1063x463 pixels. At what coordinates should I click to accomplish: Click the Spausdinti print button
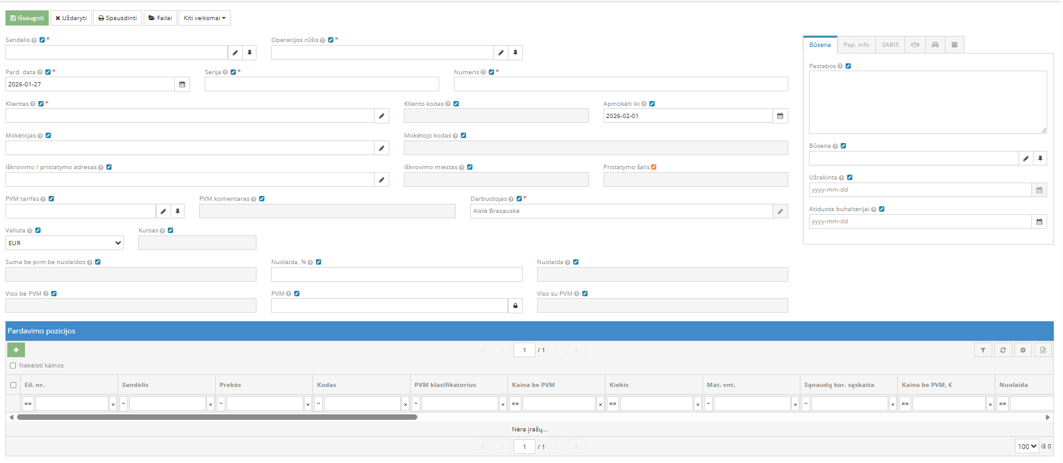point(118,18)
